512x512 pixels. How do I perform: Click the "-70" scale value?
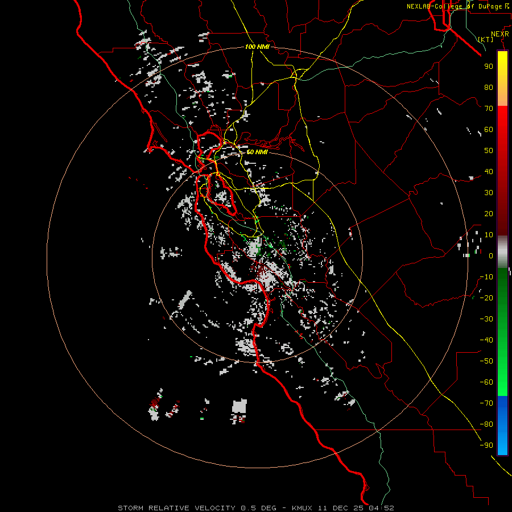(486, 403)
